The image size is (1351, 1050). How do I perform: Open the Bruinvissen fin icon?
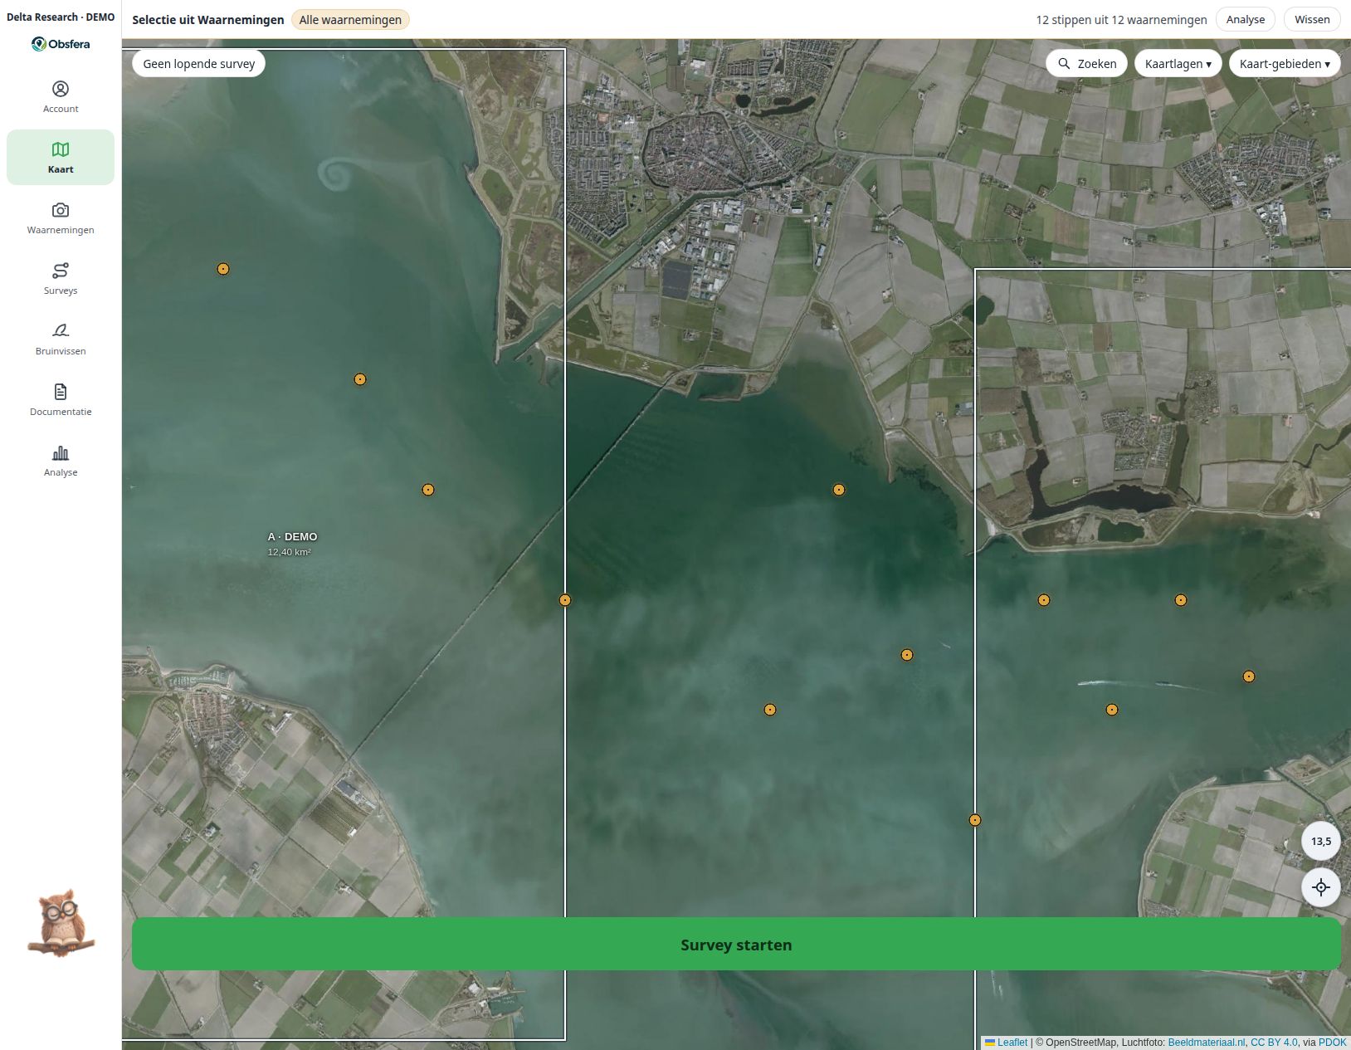(61, 331)
